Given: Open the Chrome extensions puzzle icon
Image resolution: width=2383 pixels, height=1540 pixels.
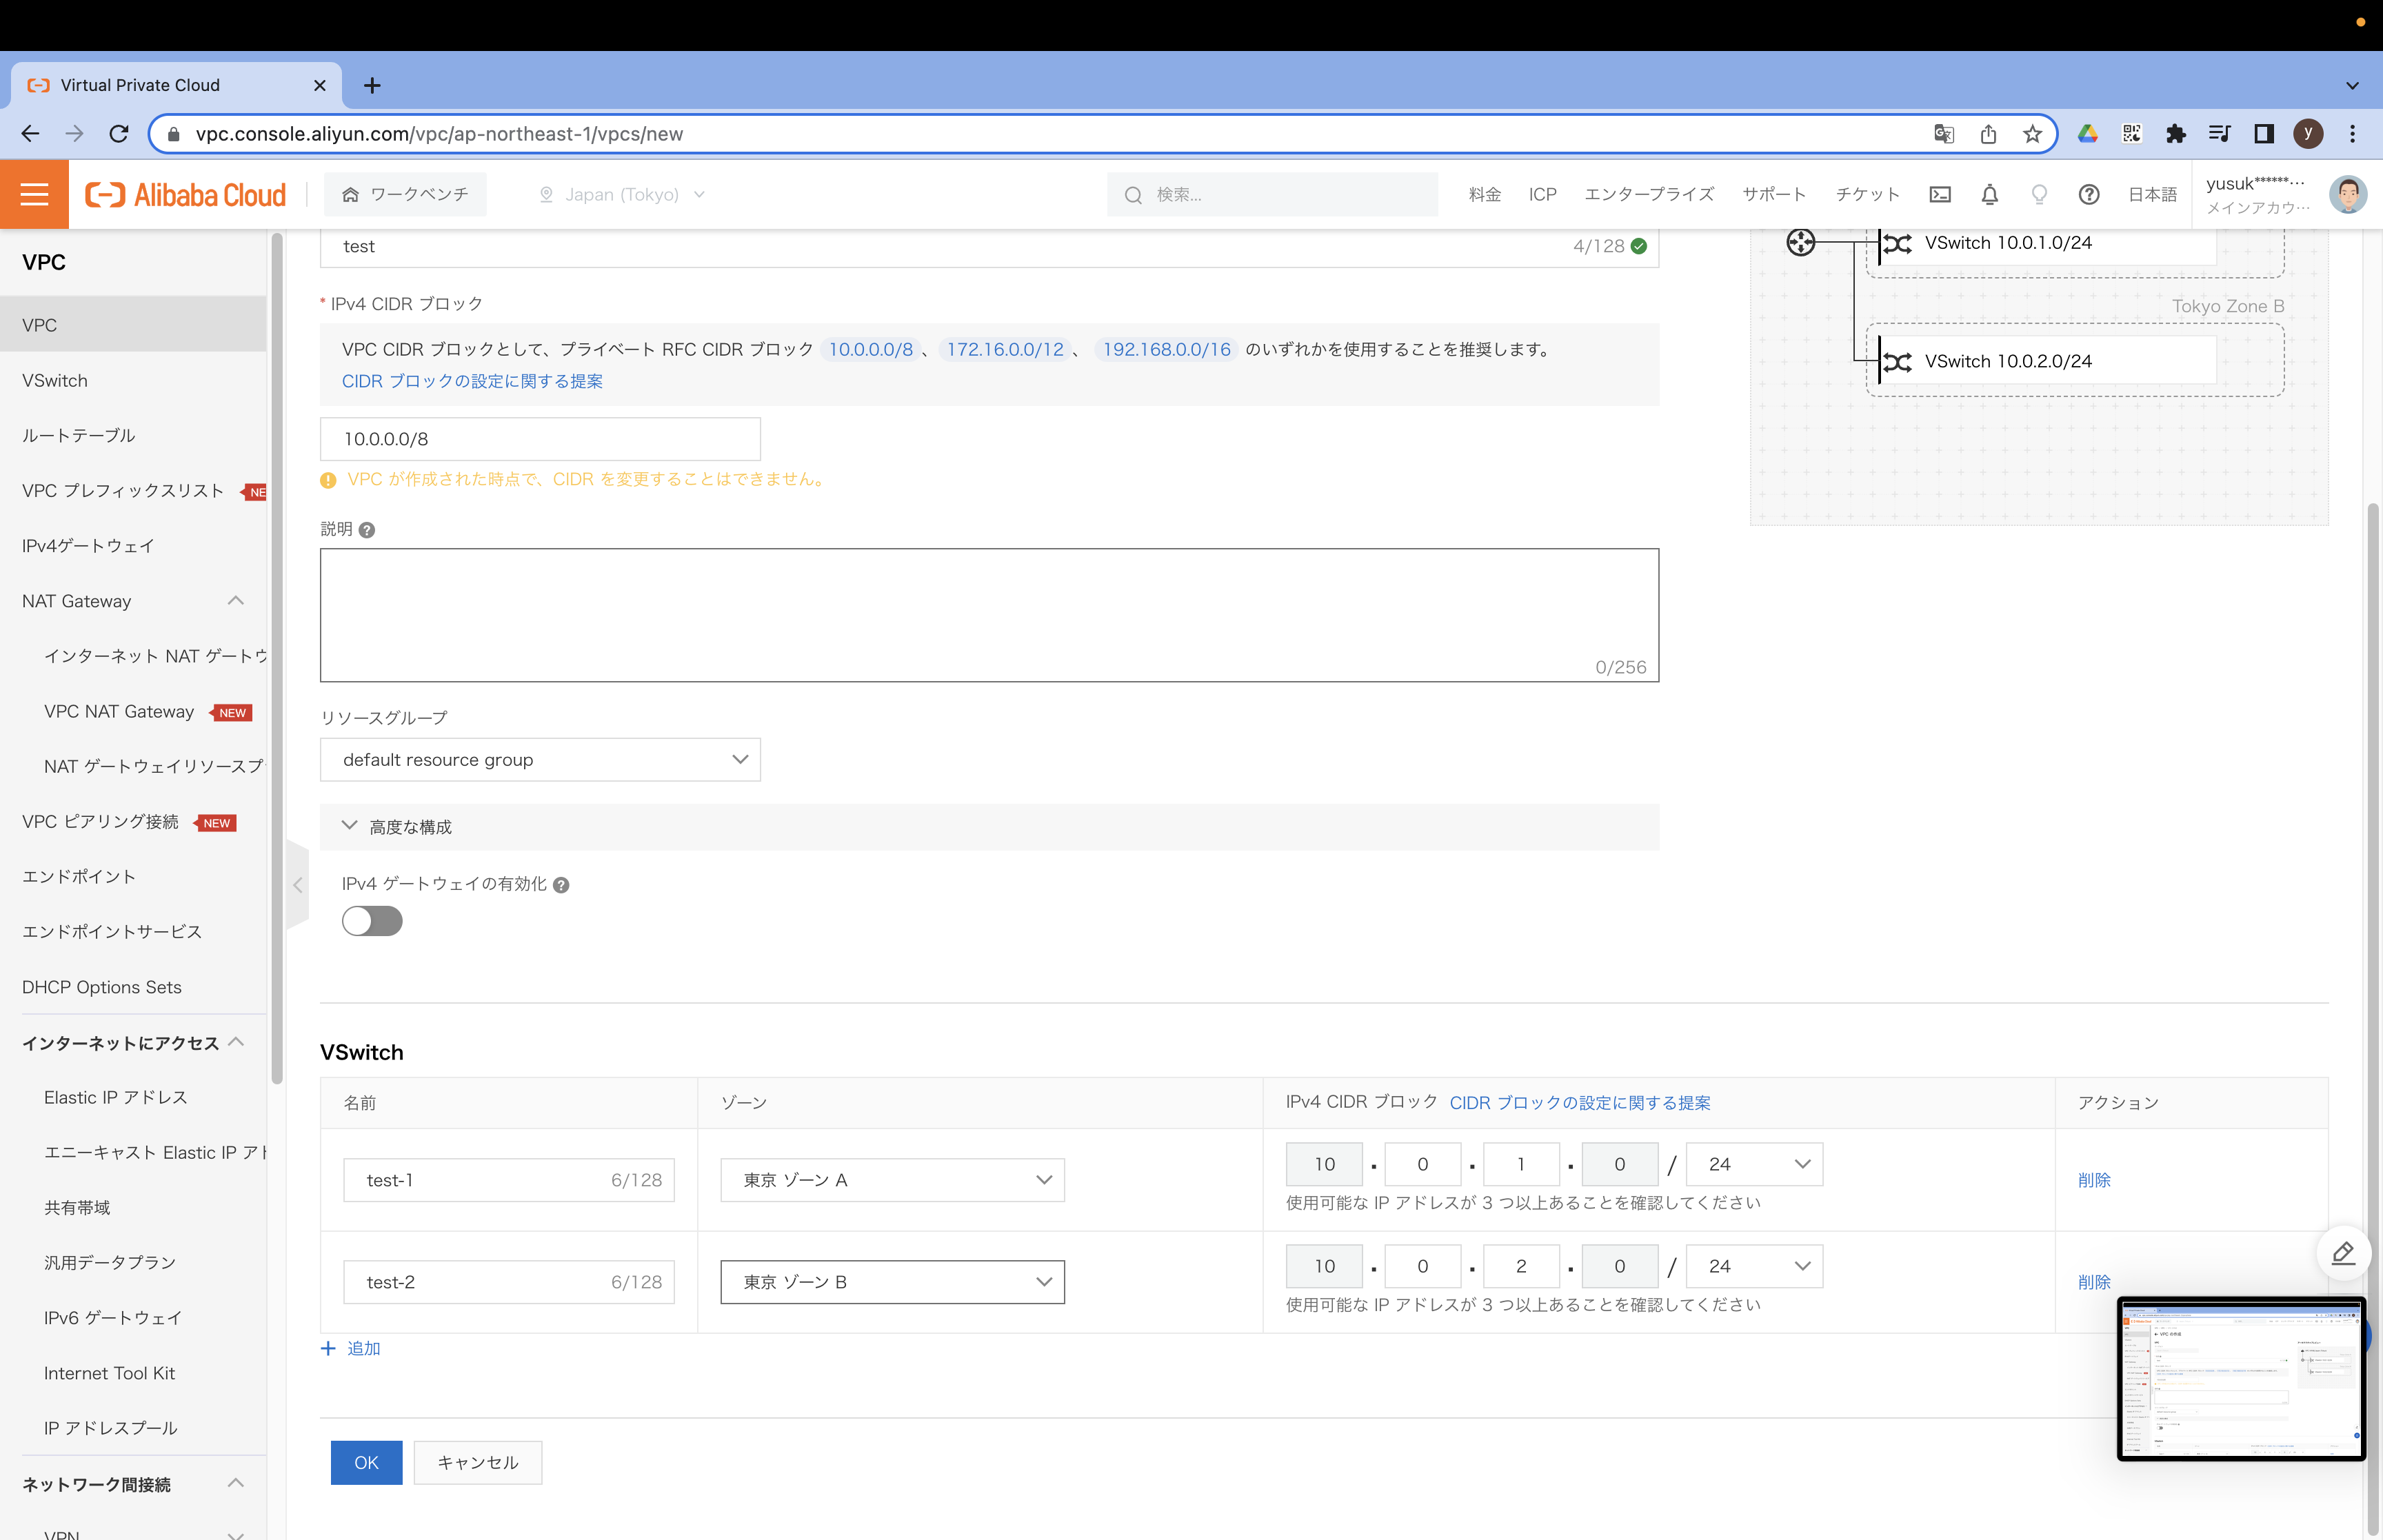Looking at the screenshot, I should (2175, 134).
